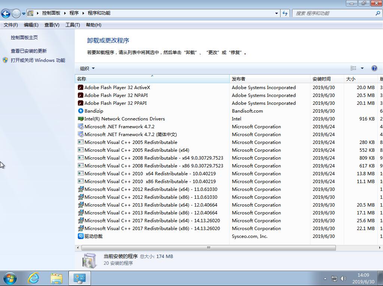Viewport: 383px width, 286px height.
Task: Select Intel(R) Network Connections Drivers icon
Action: coord(80,119)
